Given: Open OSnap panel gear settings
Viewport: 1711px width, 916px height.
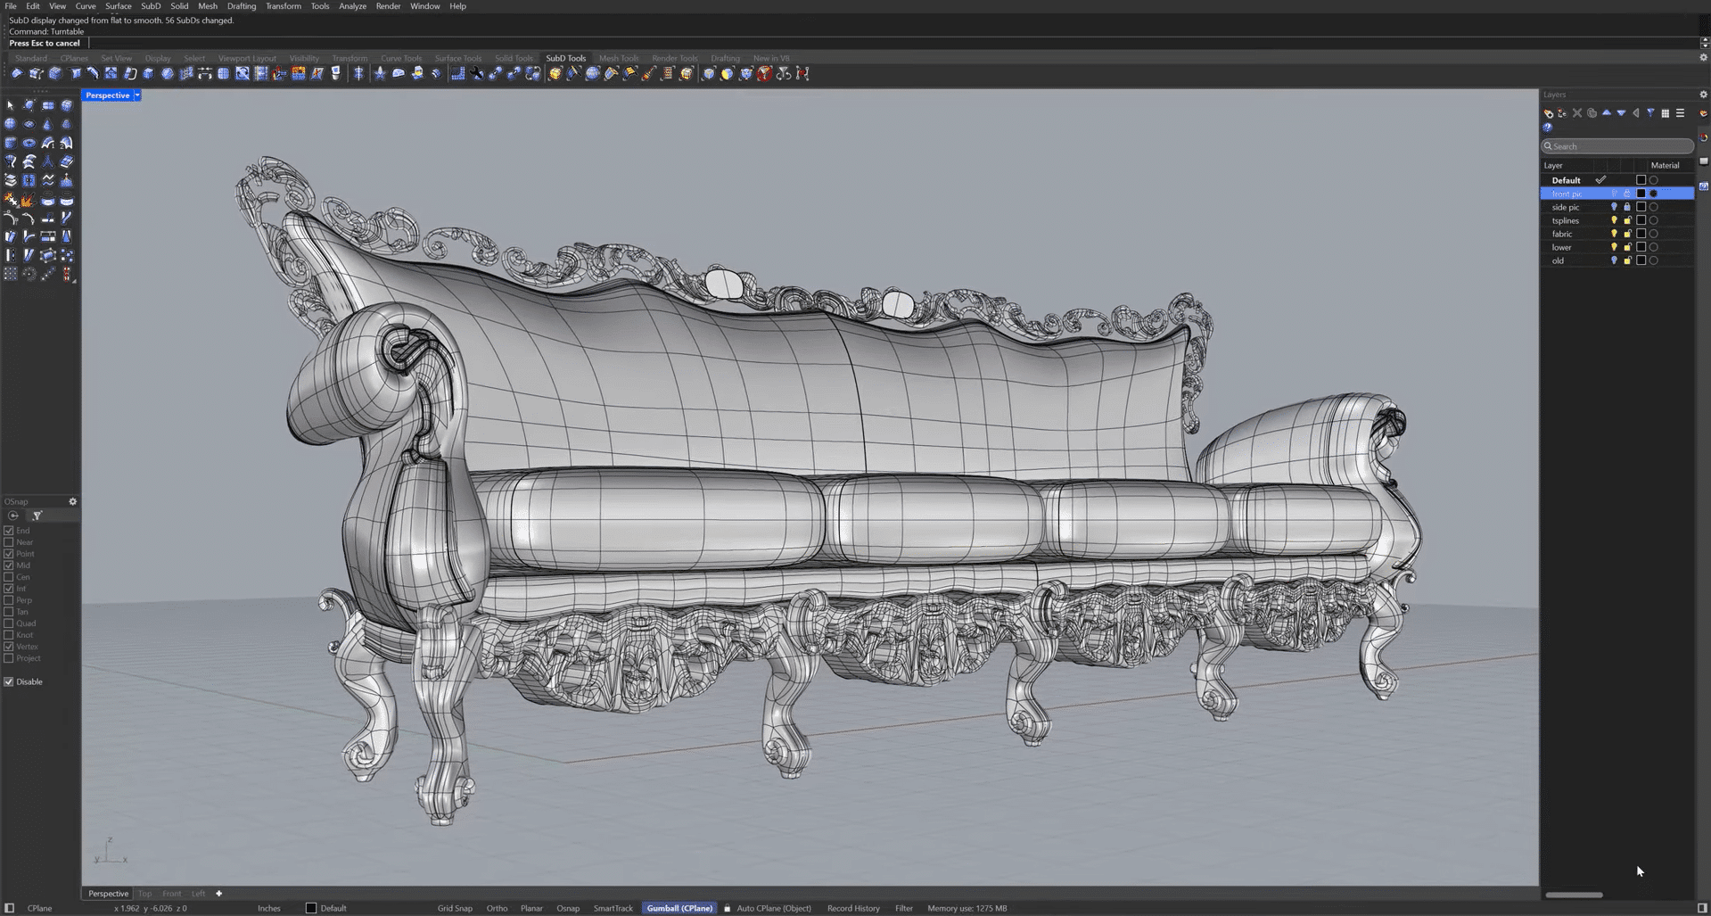Looking at the screenshot, I should pos(73,502).
